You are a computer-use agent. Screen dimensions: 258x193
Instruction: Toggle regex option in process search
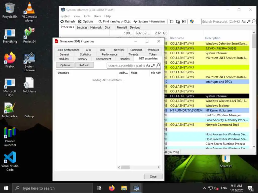pyautogui.click(x=248, y=22)
